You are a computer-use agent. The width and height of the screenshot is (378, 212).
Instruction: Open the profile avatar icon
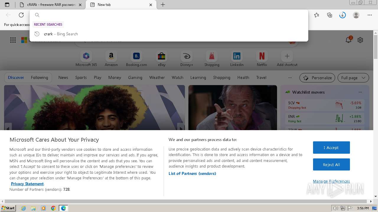356,15
